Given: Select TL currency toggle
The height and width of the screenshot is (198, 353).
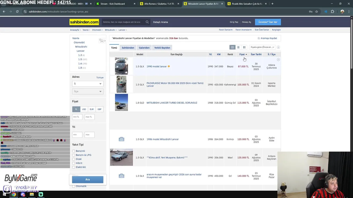Looking at the screenshot, I should [76, 109].
